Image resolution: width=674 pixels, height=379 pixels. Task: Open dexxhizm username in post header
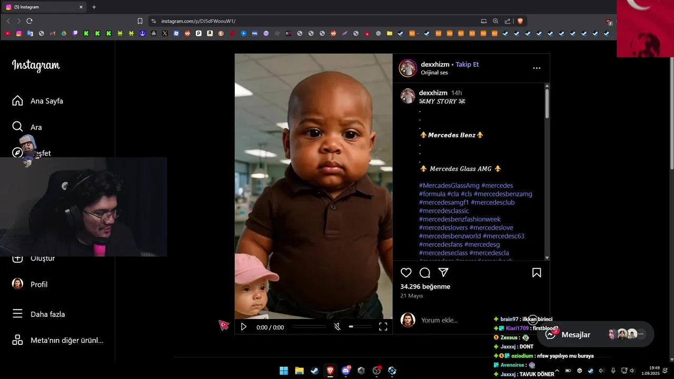point(434,64)
